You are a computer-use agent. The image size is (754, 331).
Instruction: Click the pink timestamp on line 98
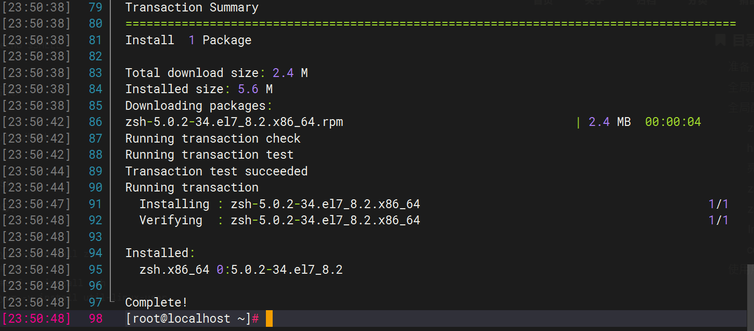tap(36, 319)
